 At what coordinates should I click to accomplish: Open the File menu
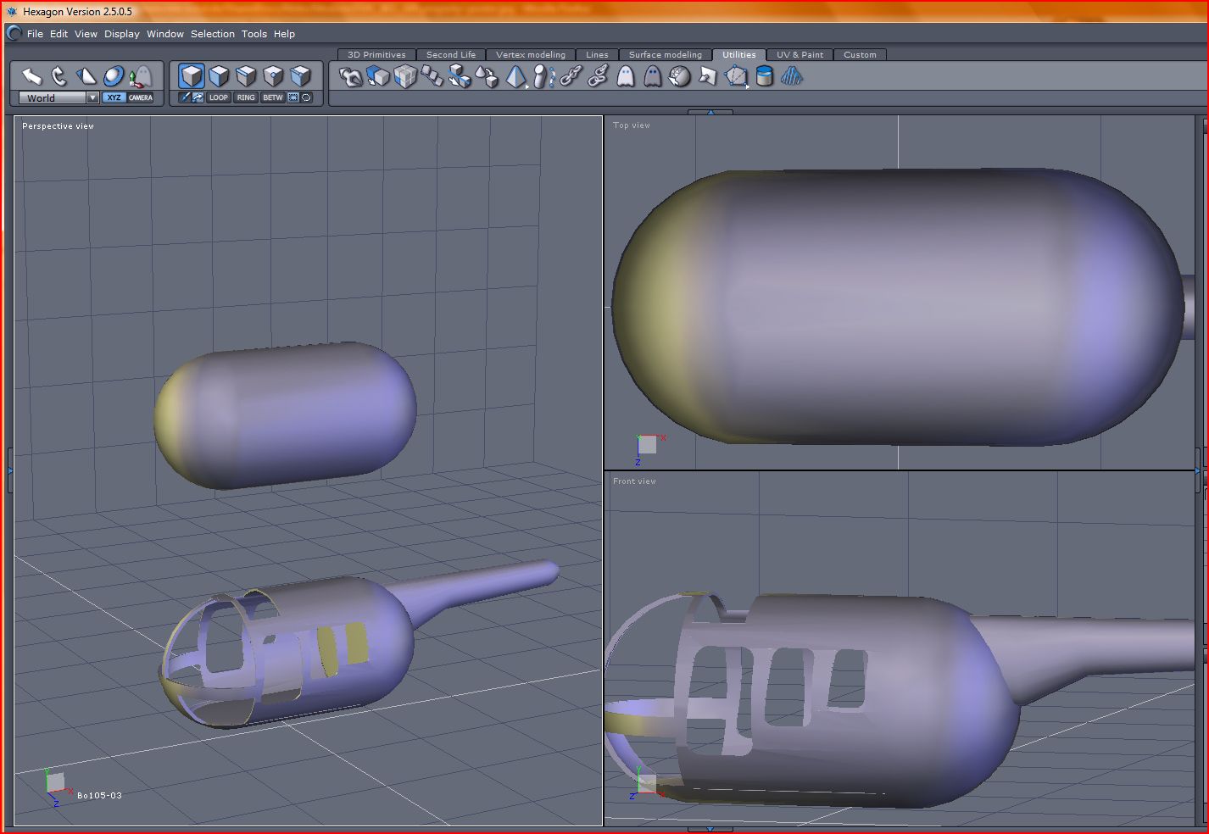(35, 34)
